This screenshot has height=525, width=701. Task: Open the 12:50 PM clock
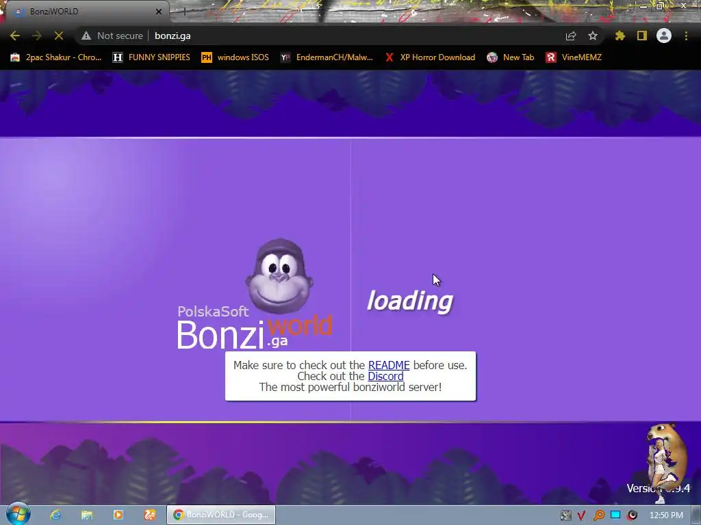pyautogui.click(x=666, y=515)
